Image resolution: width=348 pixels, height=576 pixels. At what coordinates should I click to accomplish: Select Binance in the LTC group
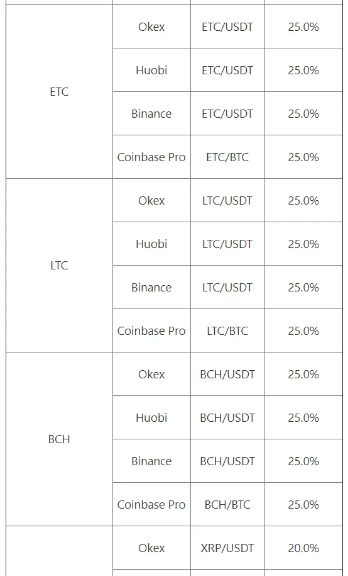pos(151,287)
